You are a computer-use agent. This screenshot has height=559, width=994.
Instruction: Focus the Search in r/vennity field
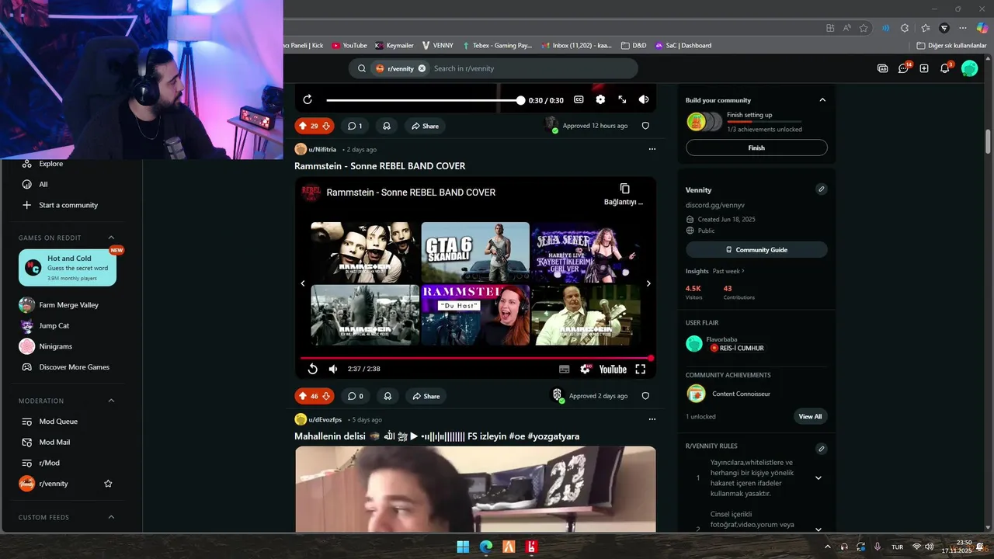(x=532, y=68)
